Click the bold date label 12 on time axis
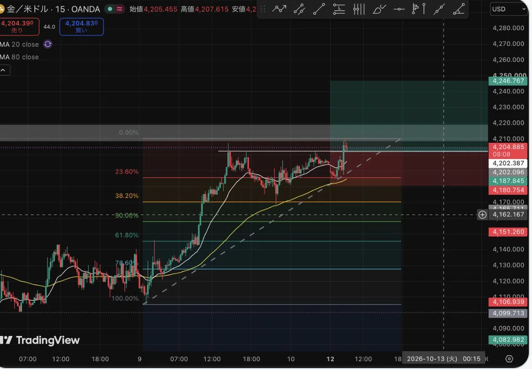The height and width of the screenshot is (369, 532). (330, 359)
